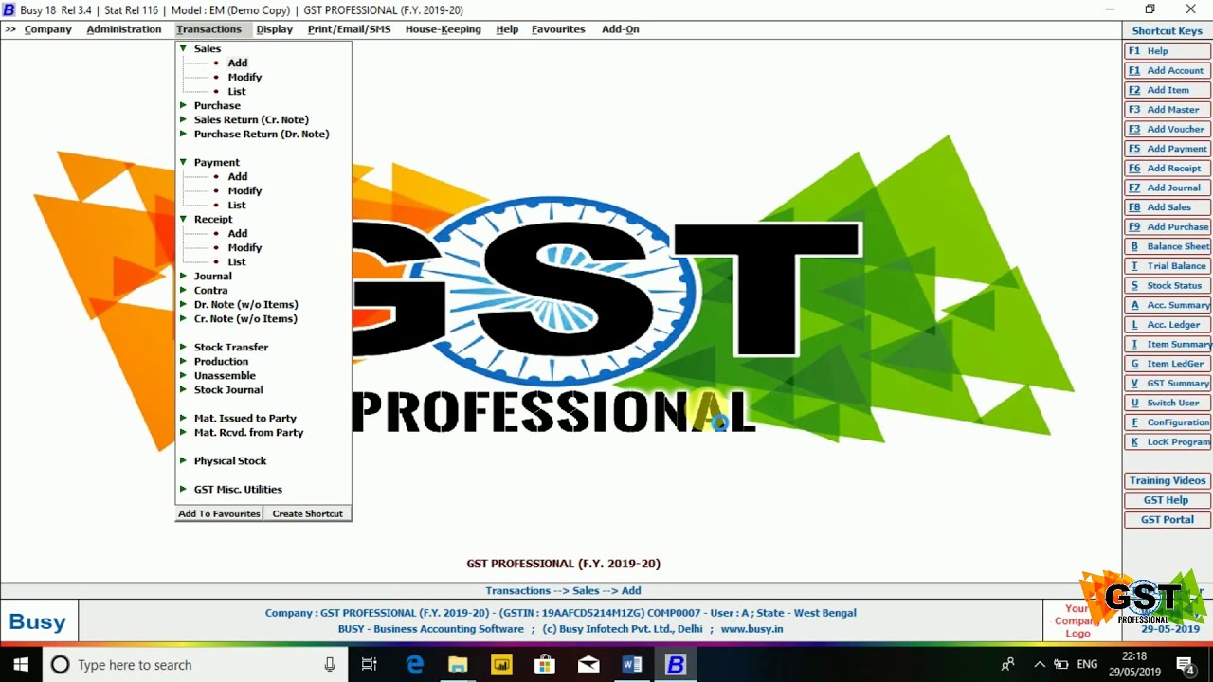The height and width of the screenshot is (682, 1213).
Task: Collapse the Payment tree arrow
Action: [x=183, y=162]
